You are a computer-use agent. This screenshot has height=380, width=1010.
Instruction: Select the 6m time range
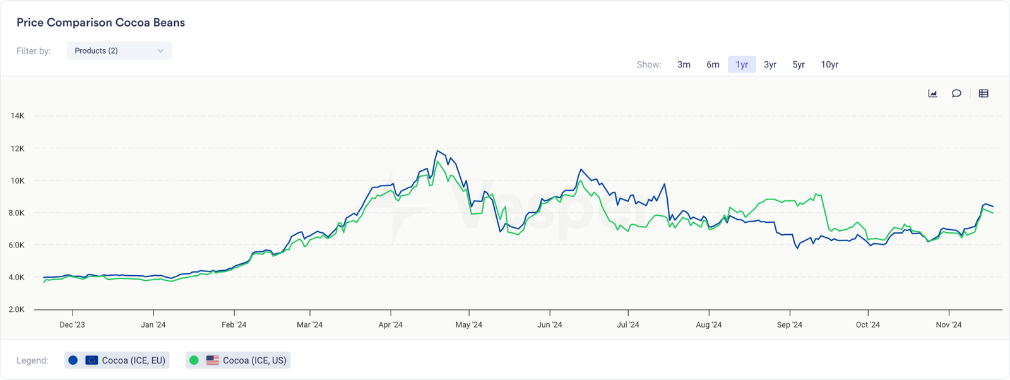pyautogui.click(x=713, y=64)
